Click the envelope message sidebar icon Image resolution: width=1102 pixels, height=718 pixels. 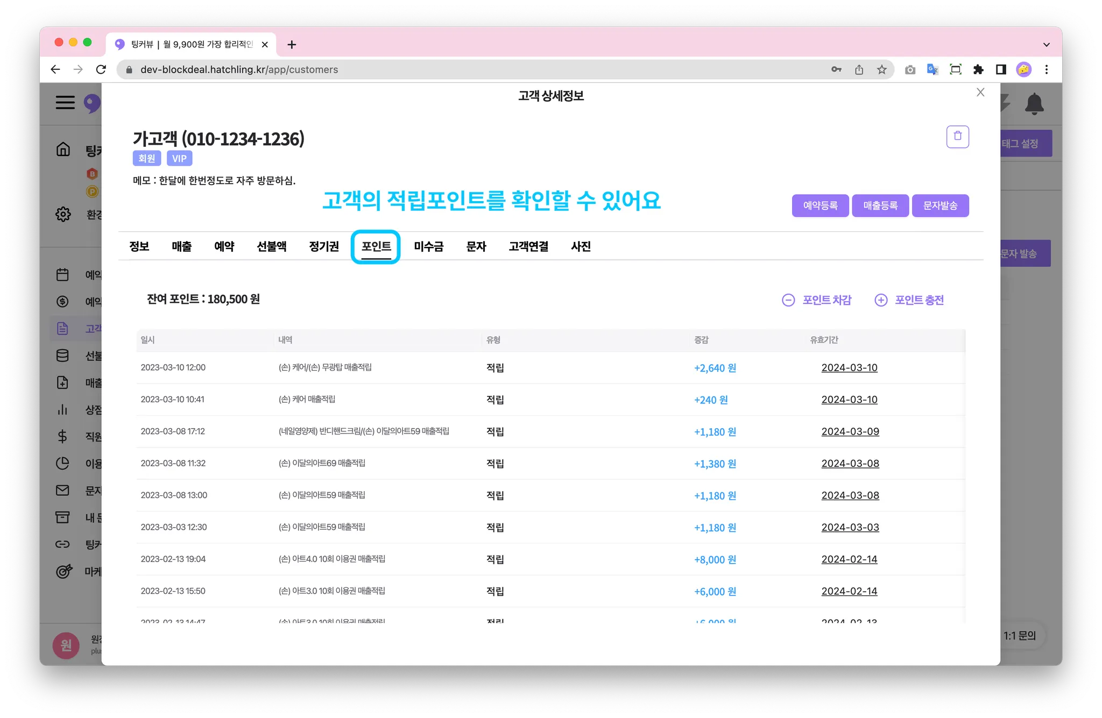[62, 490]
